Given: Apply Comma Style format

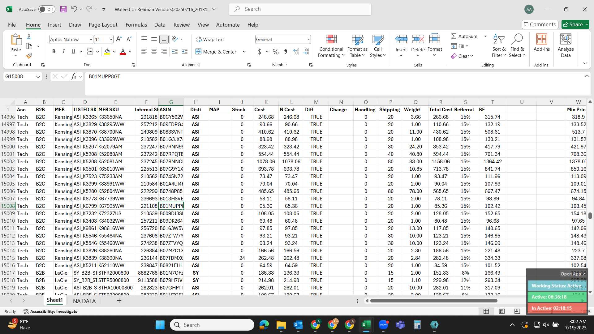Looking at the screenshot, I should pyautogui.click(x=286, y=52).
